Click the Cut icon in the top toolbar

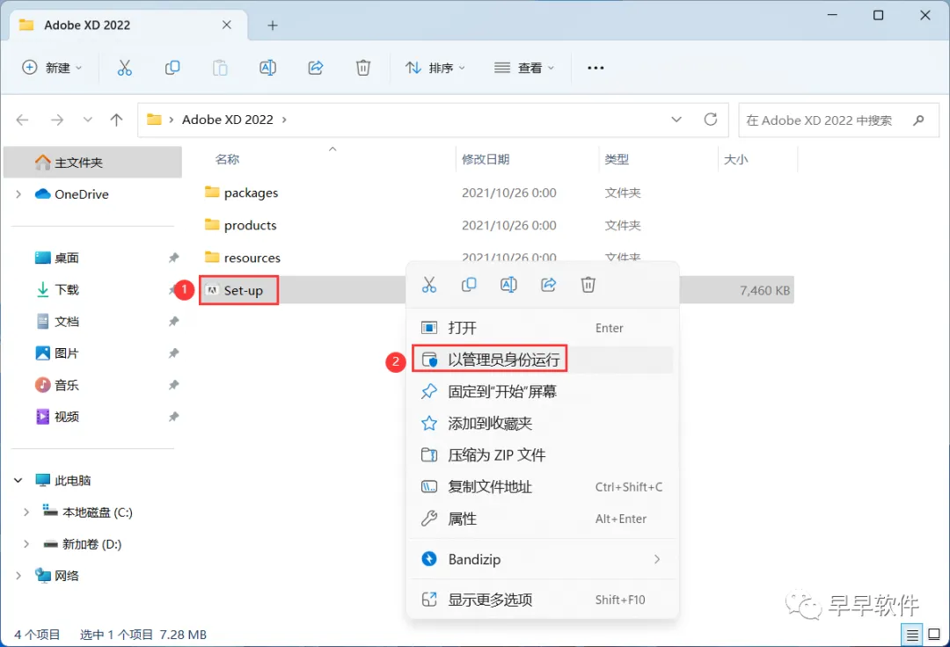(x=124, y=68)
